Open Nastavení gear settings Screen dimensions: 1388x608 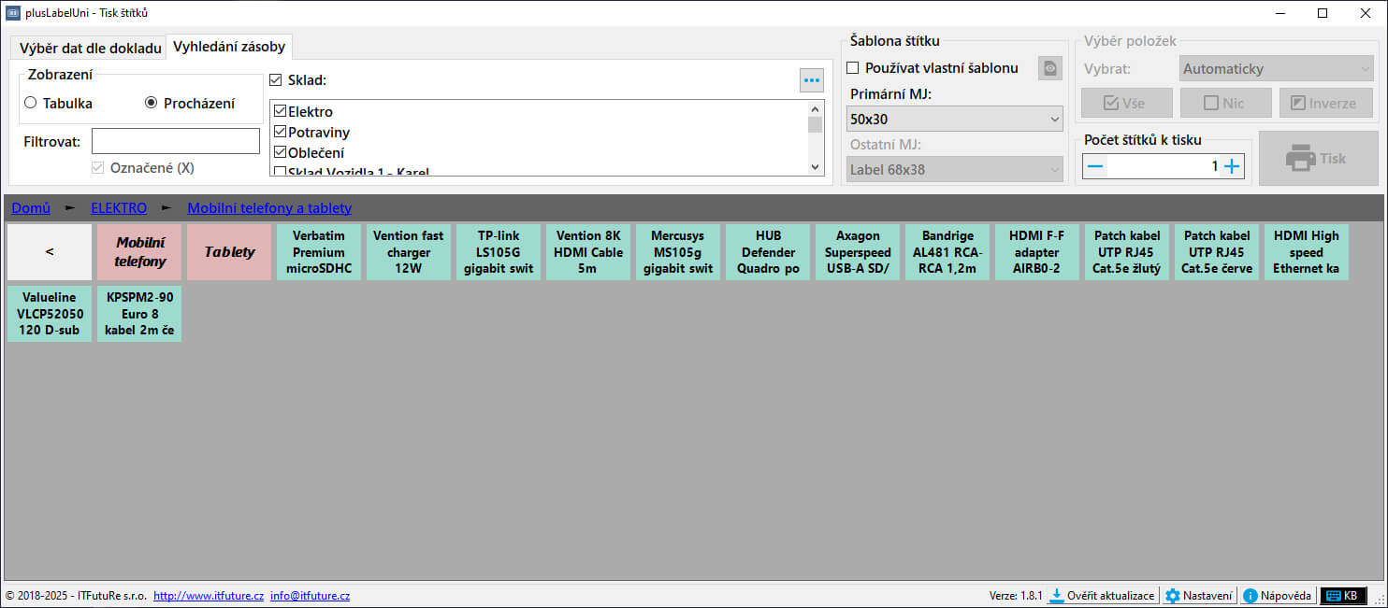[x=1173, y=596]
